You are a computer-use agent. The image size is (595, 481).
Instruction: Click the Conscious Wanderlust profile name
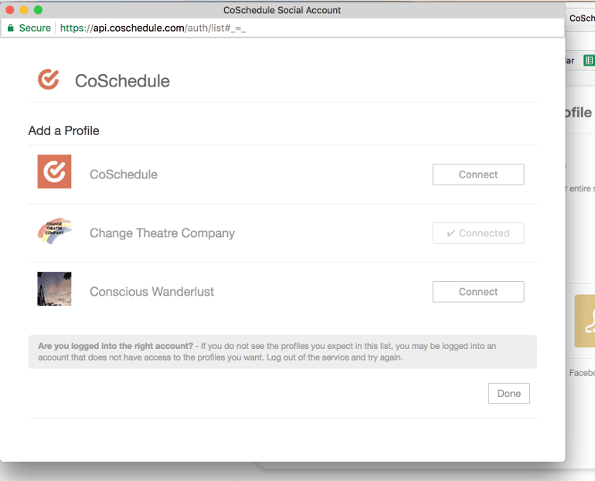click(x=151, y=292)
